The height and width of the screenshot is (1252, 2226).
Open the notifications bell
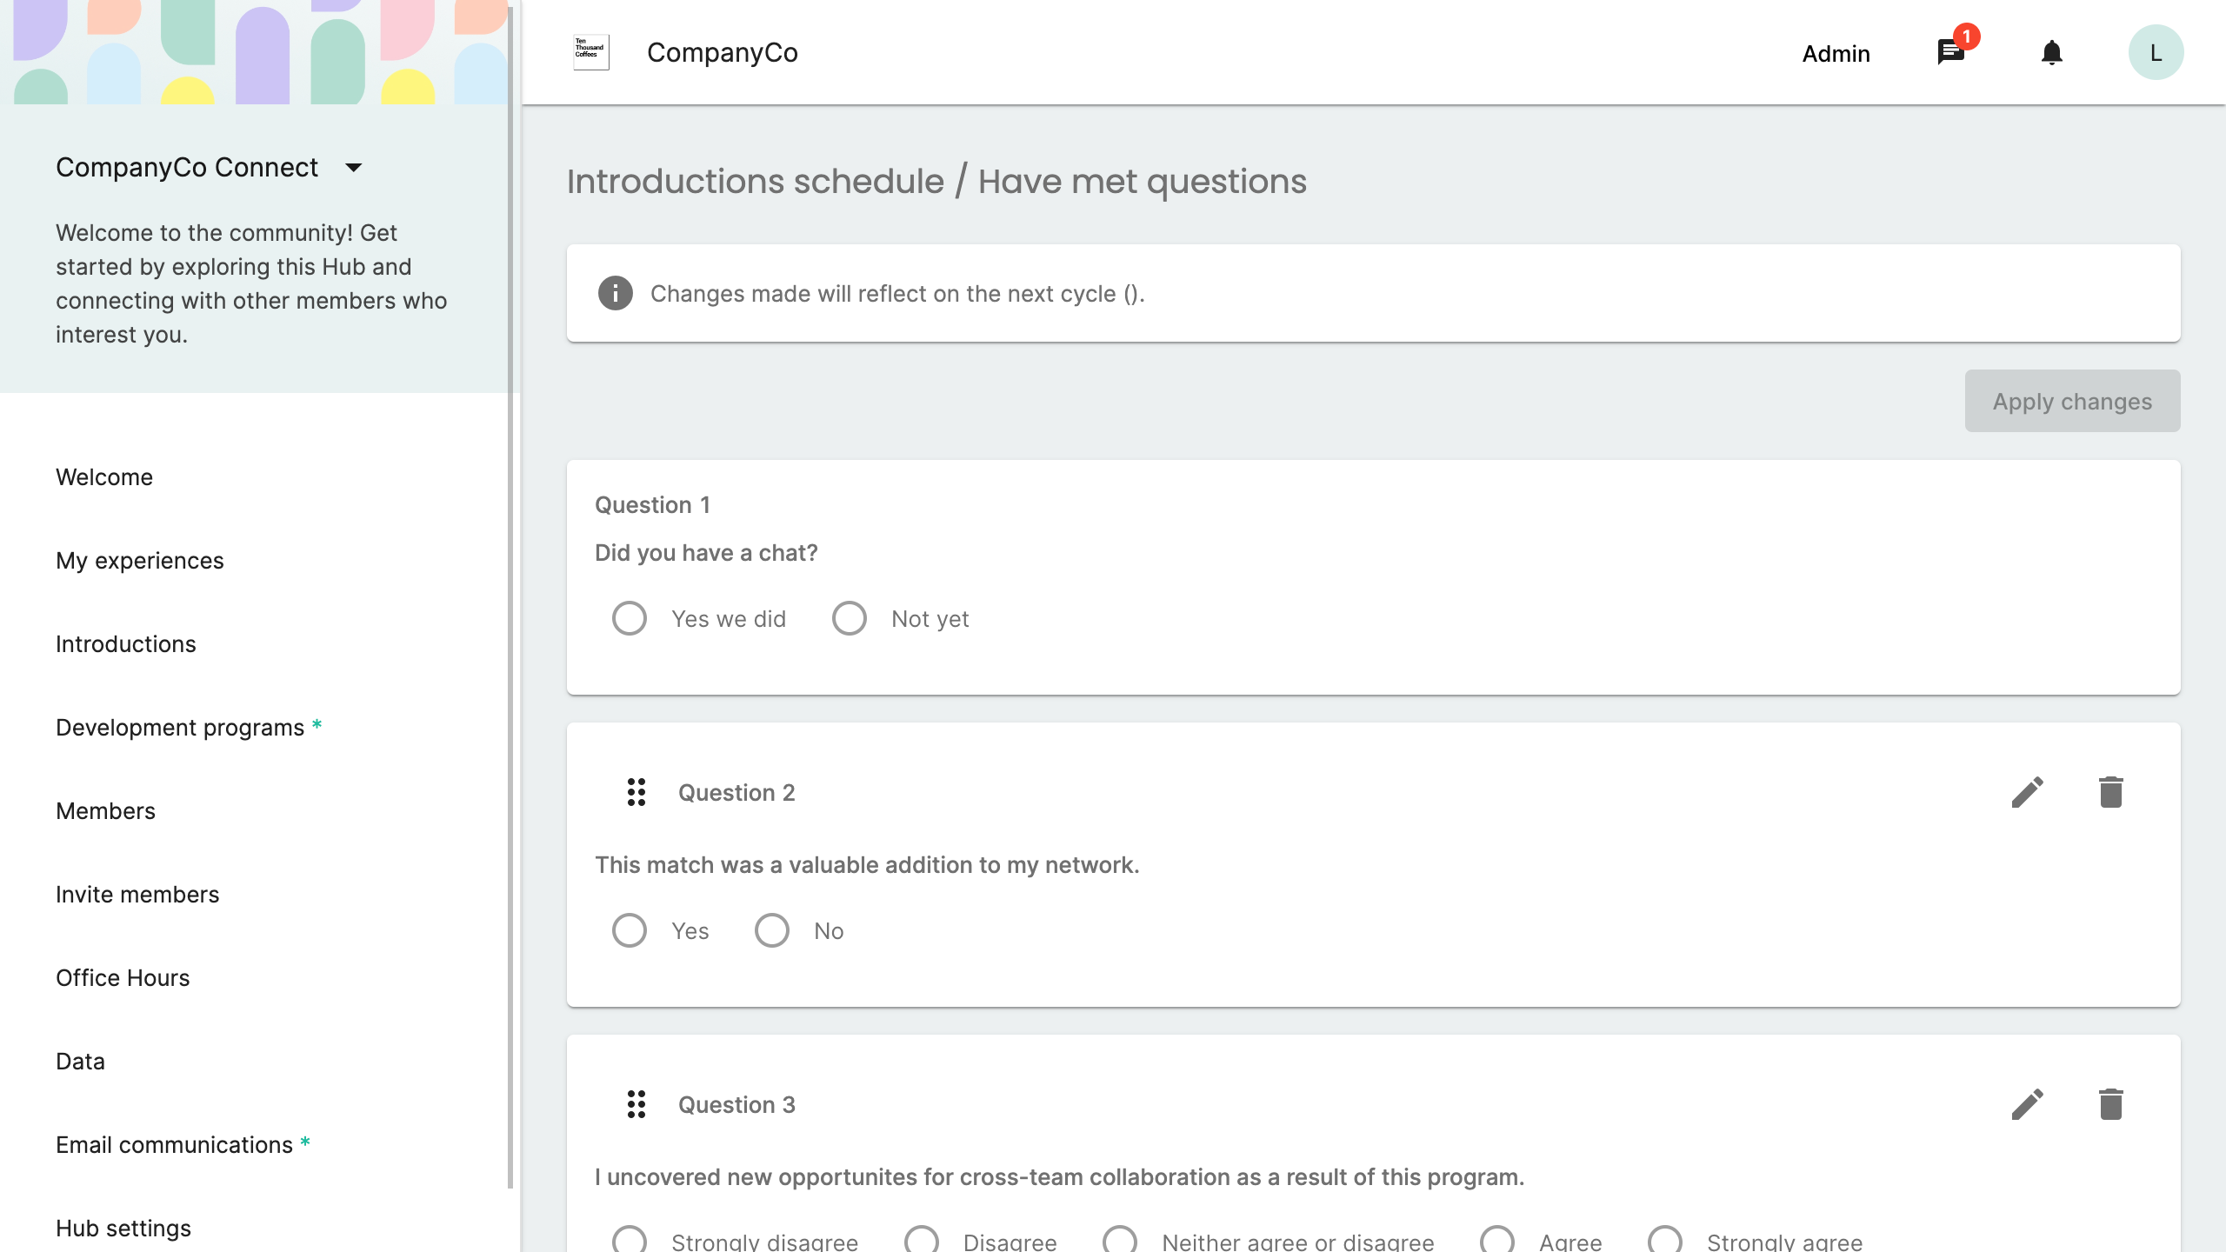coord(2051,53)
